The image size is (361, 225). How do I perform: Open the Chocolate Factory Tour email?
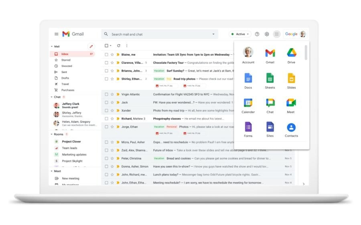pos(168,63)
